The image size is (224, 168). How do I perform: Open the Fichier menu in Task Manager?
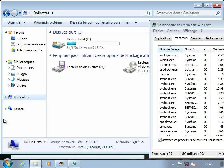[x=158, y=31]
